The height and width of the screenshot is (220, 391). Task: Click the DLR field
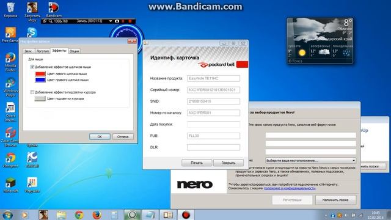click(x=213, y=147)
